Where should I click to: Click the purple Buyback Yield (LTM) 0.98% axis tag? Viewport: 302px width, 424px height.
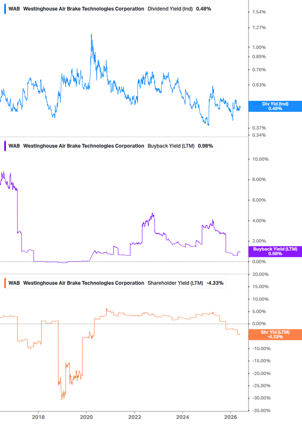(275, 251)
